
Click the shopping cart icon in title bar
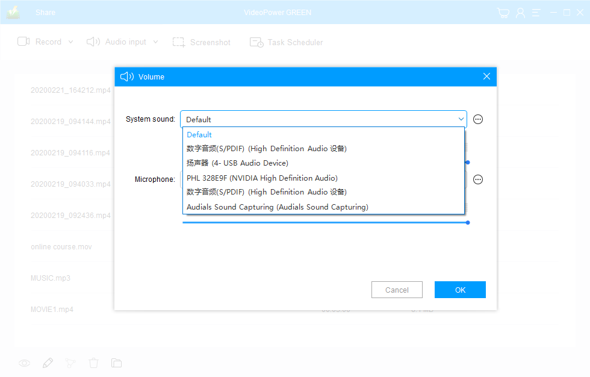tap(503, 13)
